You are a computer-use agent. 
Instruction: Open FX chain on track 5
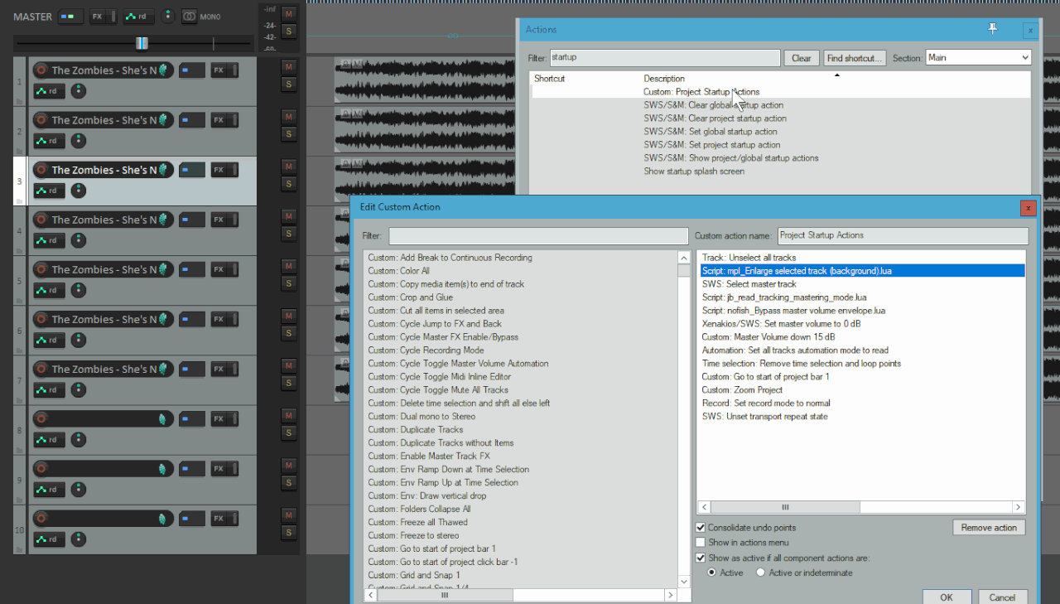point(219,269)
